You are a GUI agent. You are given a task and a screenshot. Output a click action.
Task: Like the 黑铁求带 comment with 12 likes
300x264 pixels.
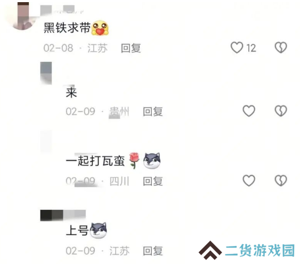[x=237, y=47]
